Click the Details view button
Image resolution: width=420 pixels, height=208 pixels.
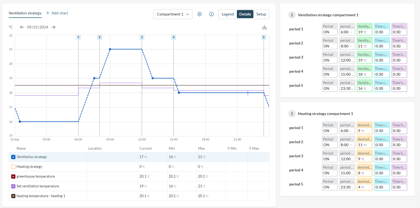point(245,14)
